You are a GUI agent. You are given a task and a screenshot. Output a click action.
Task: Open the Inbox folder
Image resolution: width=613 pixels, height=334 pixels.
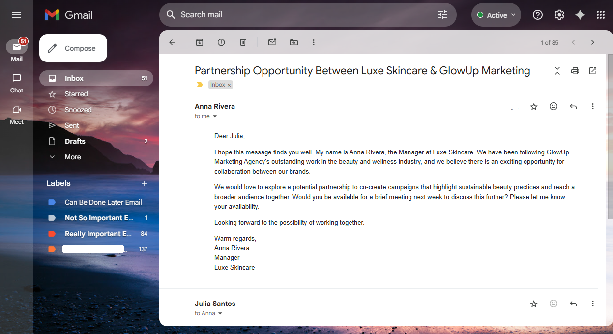click(x=96, y=78)
